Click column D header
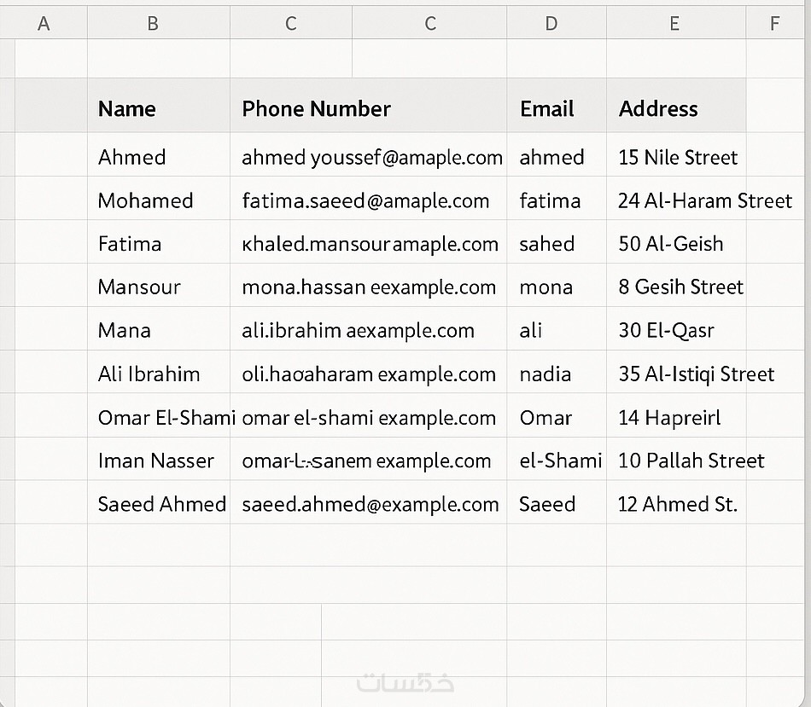Screen dimensions: 811x707 (x=551, y=24)
